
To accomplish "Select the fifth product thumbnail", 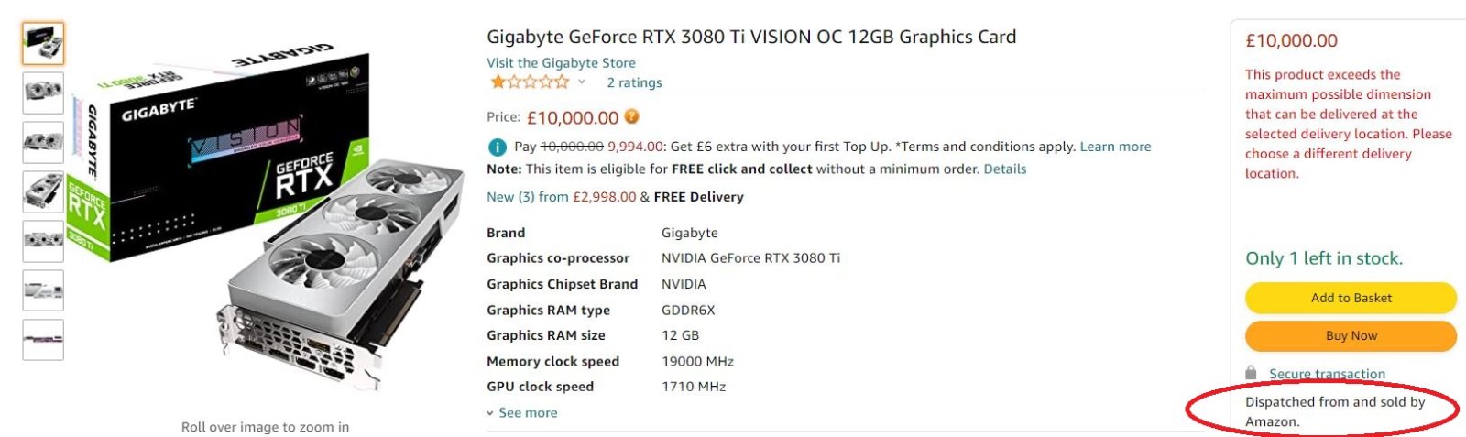I will click(43, 241).
